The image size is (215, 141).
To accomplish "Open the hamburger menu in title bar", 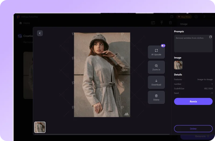I will coord(205,17).
